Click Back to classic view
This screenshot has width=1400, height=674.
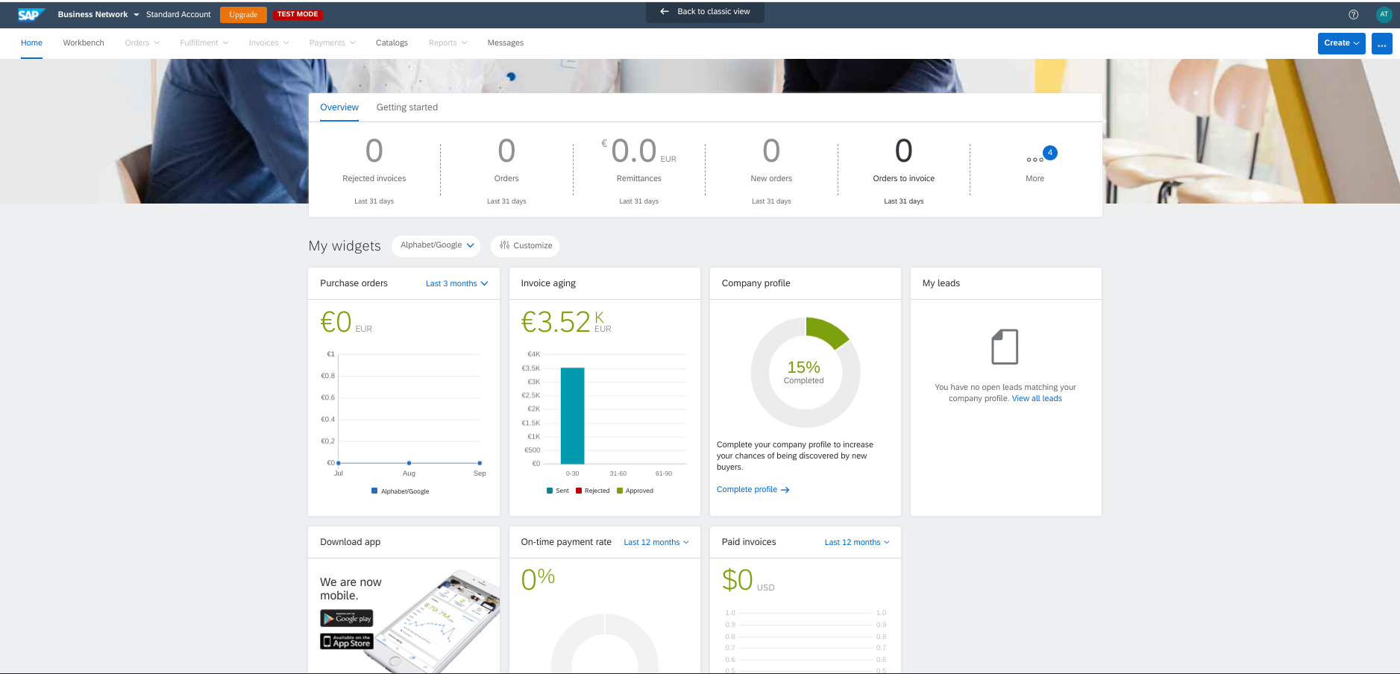click(x=705, y=11)
